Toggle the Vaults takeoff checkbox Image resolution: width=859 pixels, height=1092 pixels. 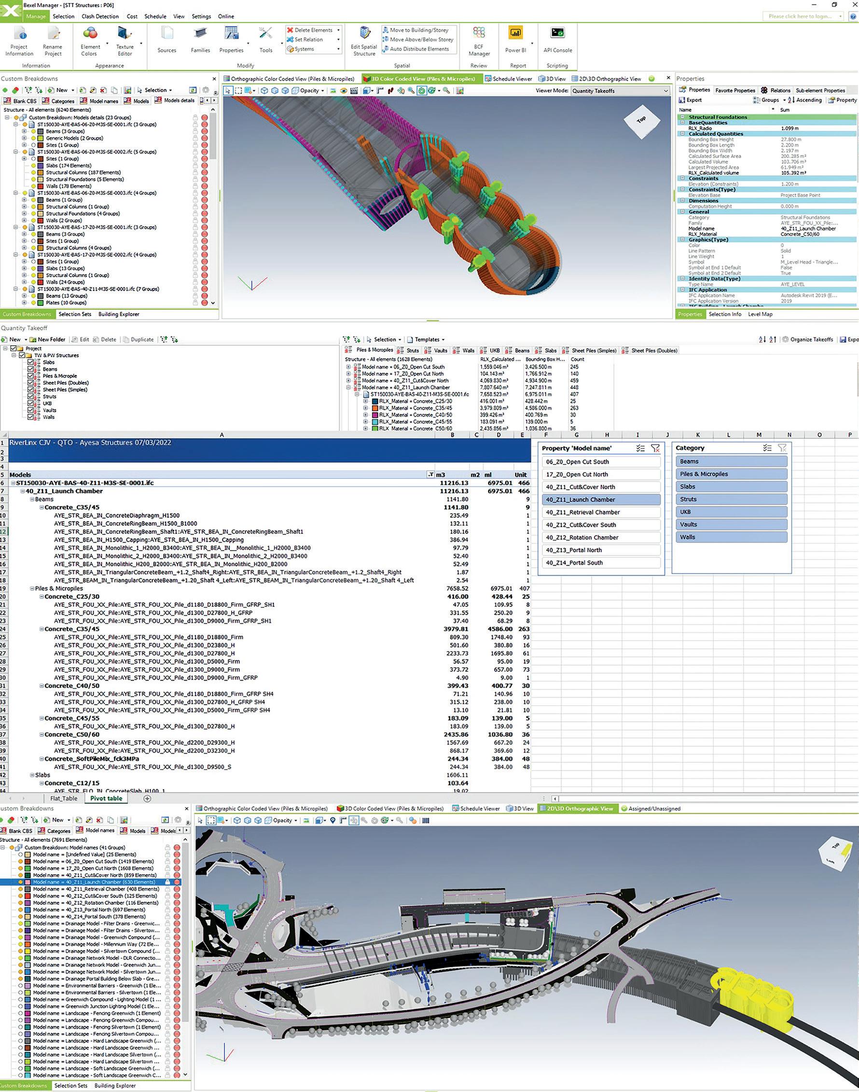click(x=31, y=410)
